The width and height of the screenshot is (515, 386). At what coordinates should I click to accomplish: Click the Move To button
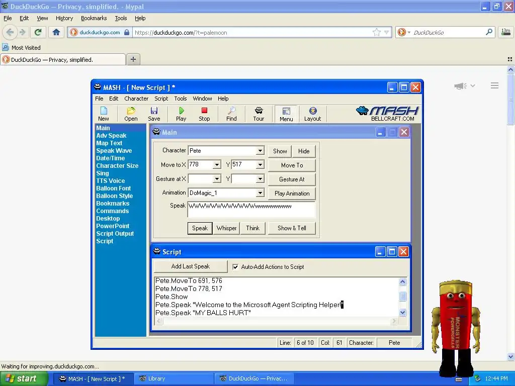click(292, 165)
